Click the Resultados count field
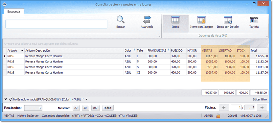Viewport: 273px width, 123px height. pyautogui.click(x=33, y=108)
